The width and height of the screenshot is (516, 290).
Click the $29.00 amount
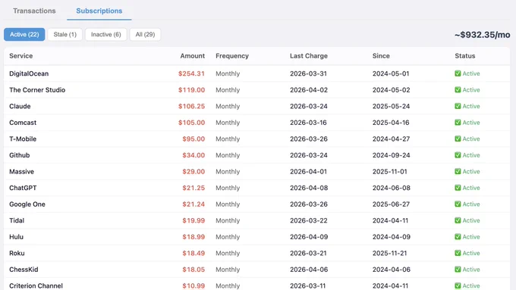coord(193,171)
